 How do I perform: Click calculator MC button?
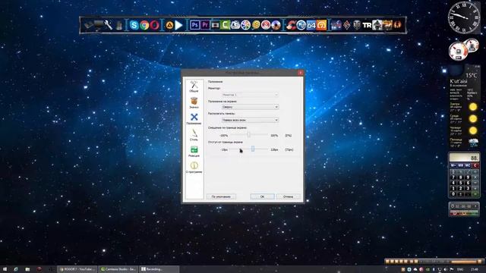pos(468,165)
